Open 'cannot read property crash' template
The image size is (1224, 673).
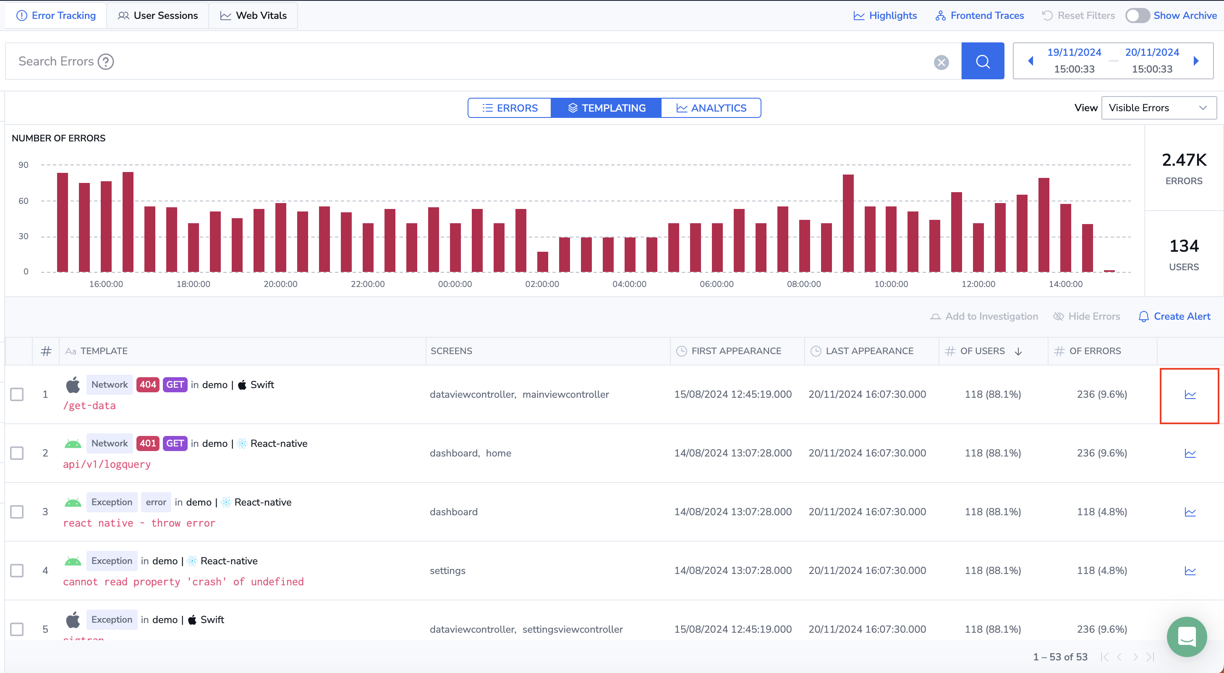click(x=183, y=582)
